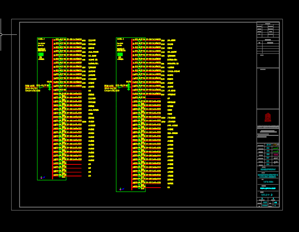Click the green filled meter block in panel 1A105-2
The image size is (299, 232).
tap(120, 54)
